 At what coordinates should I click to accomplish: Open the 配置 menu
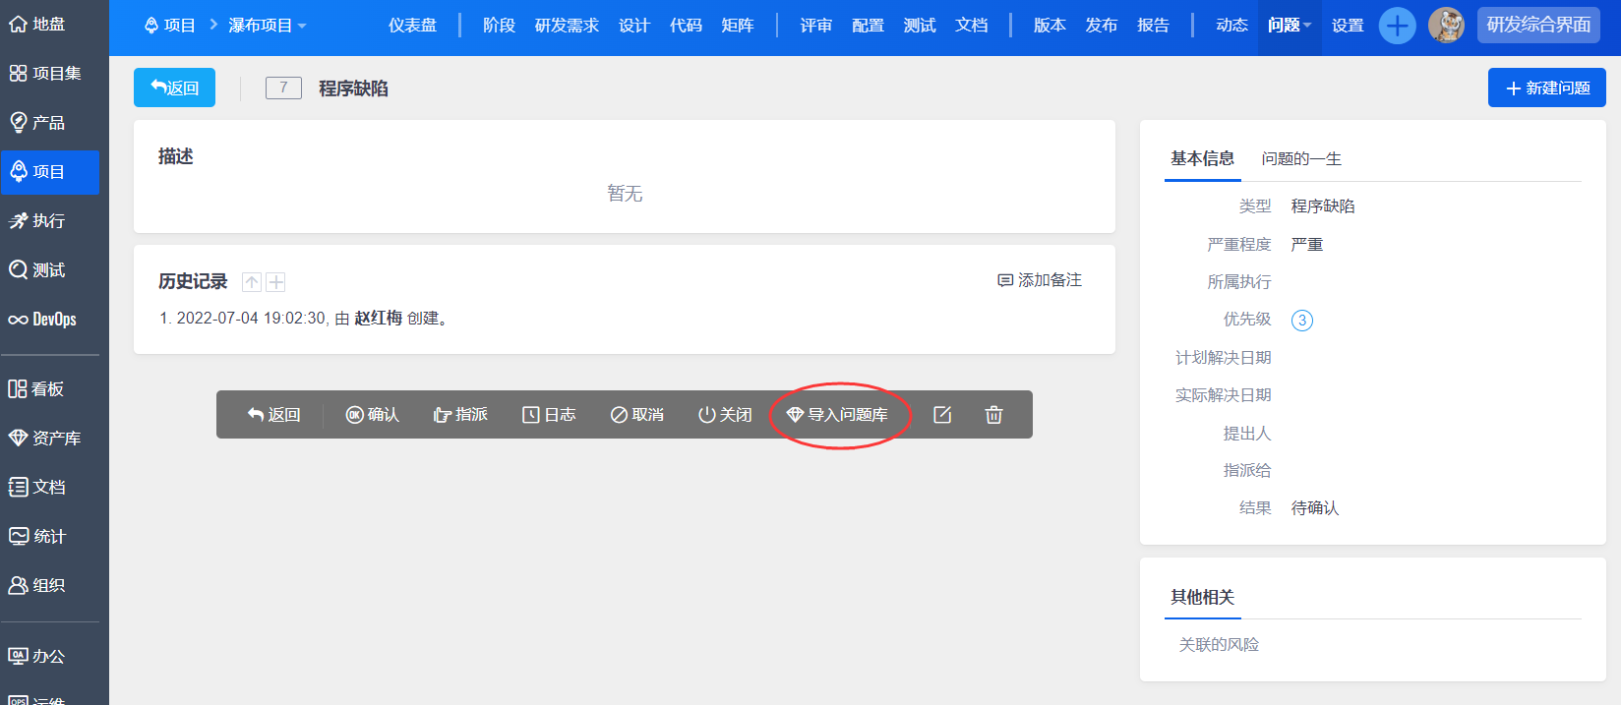tap(868, 26)
